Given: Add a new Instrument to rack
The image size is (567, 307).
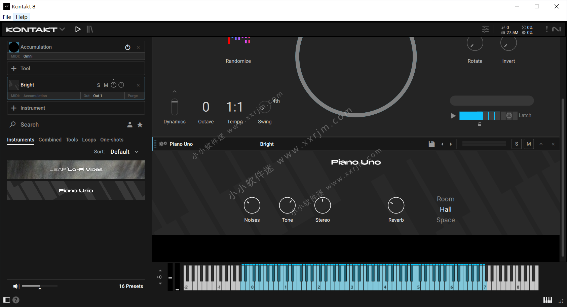Looking at the screenshot, I should (76, 108).
